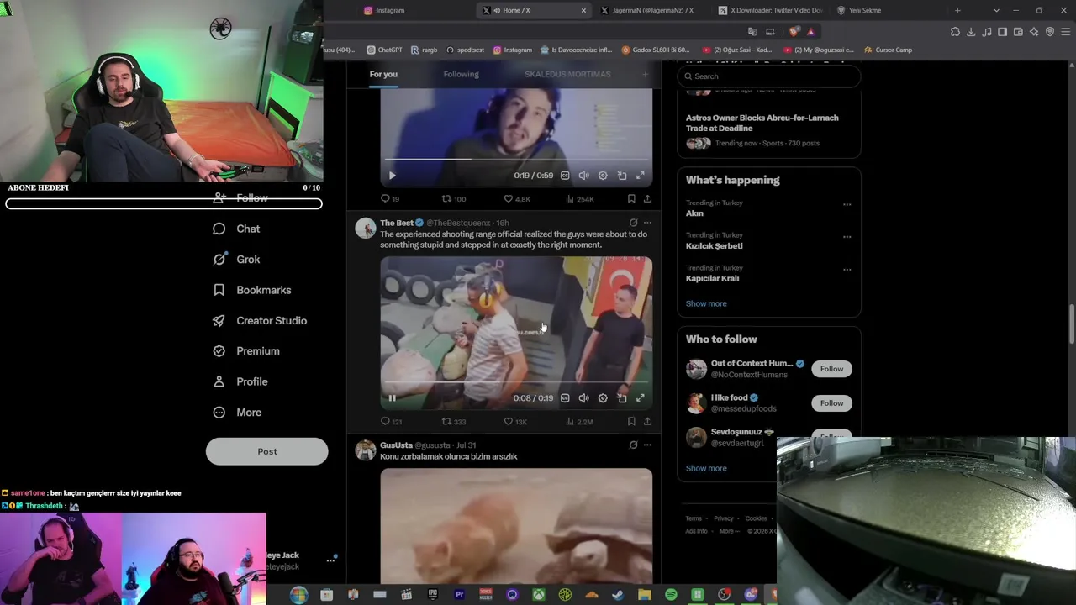Open Epic Games from the taskbar
Screen dimensions: 1076x605
tap(433, 595)
